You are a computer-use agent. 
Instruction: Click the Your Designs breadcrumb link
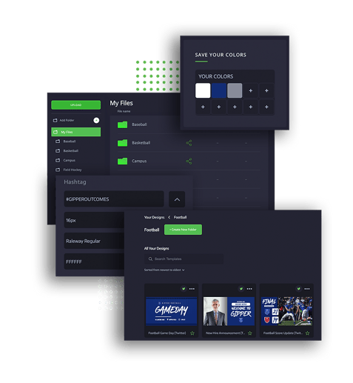click(x=154, y=217)
